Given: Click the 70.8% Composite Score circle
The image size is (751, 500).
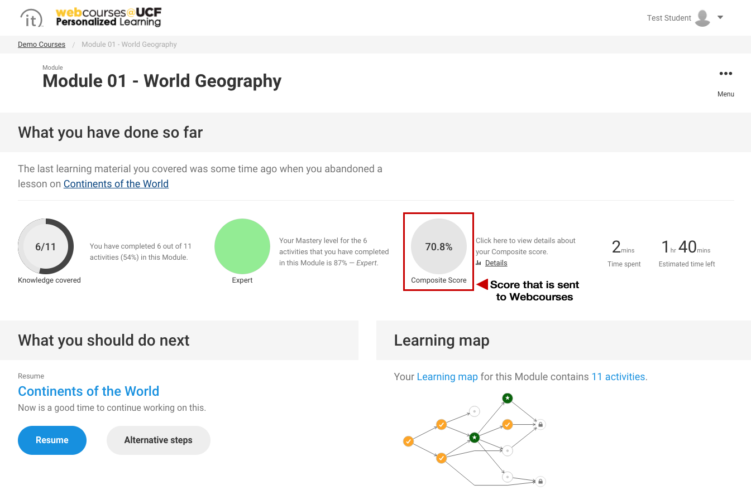Looking at the screenshot, I should coord(438,246).
